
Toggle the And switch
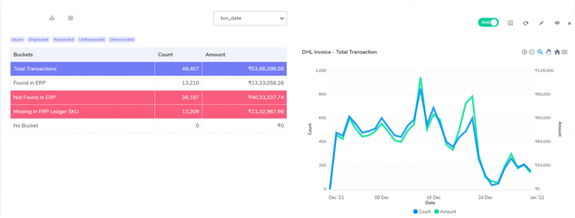pos(489,22)
